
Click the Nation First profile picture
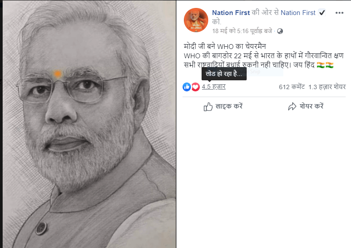pos(196,20)
